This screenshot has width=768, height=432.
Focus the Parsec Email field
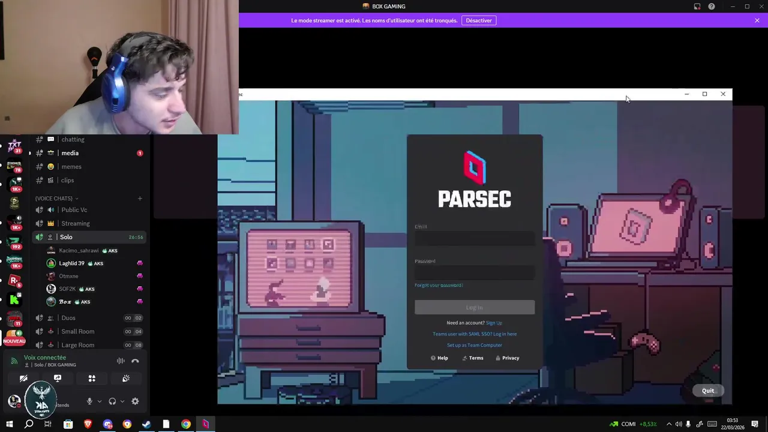pos(475,239)
